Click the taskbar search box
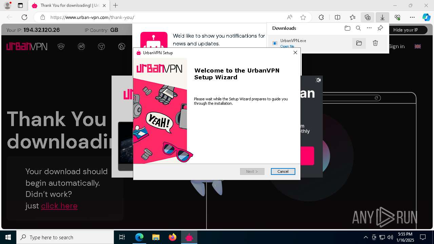The image size is (434, 244). (x=65, y=237)
